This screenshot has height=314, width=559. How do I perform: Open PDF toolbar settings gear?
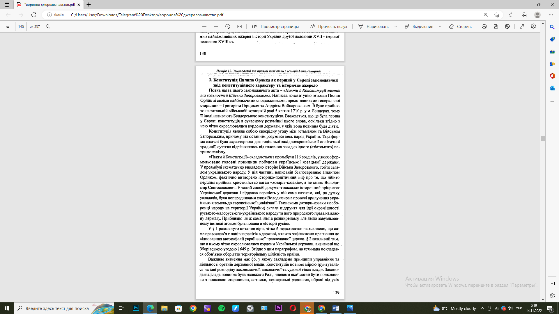[533, 26]
